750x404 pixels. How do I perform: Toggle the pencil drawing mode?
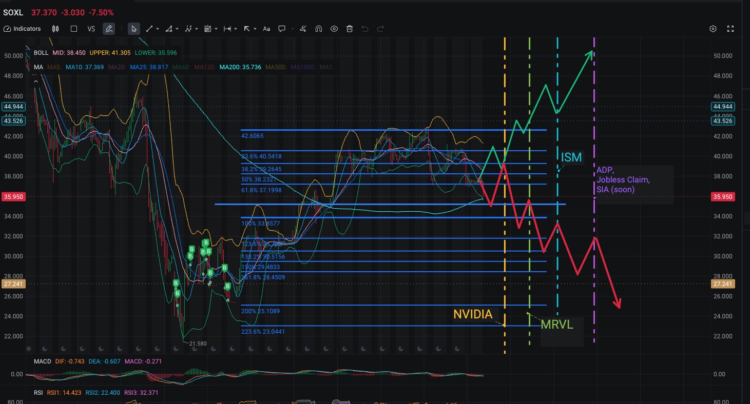tap(109, 29)
